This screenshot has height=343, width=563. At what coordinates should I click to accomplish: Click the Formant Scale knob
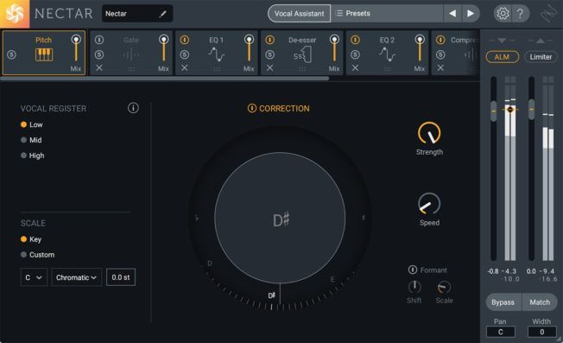coord(444,287)
